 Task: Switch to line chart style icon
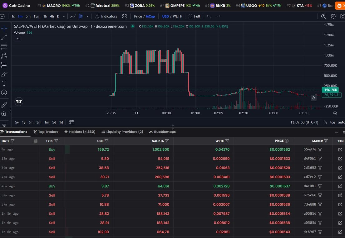[73, 16]
